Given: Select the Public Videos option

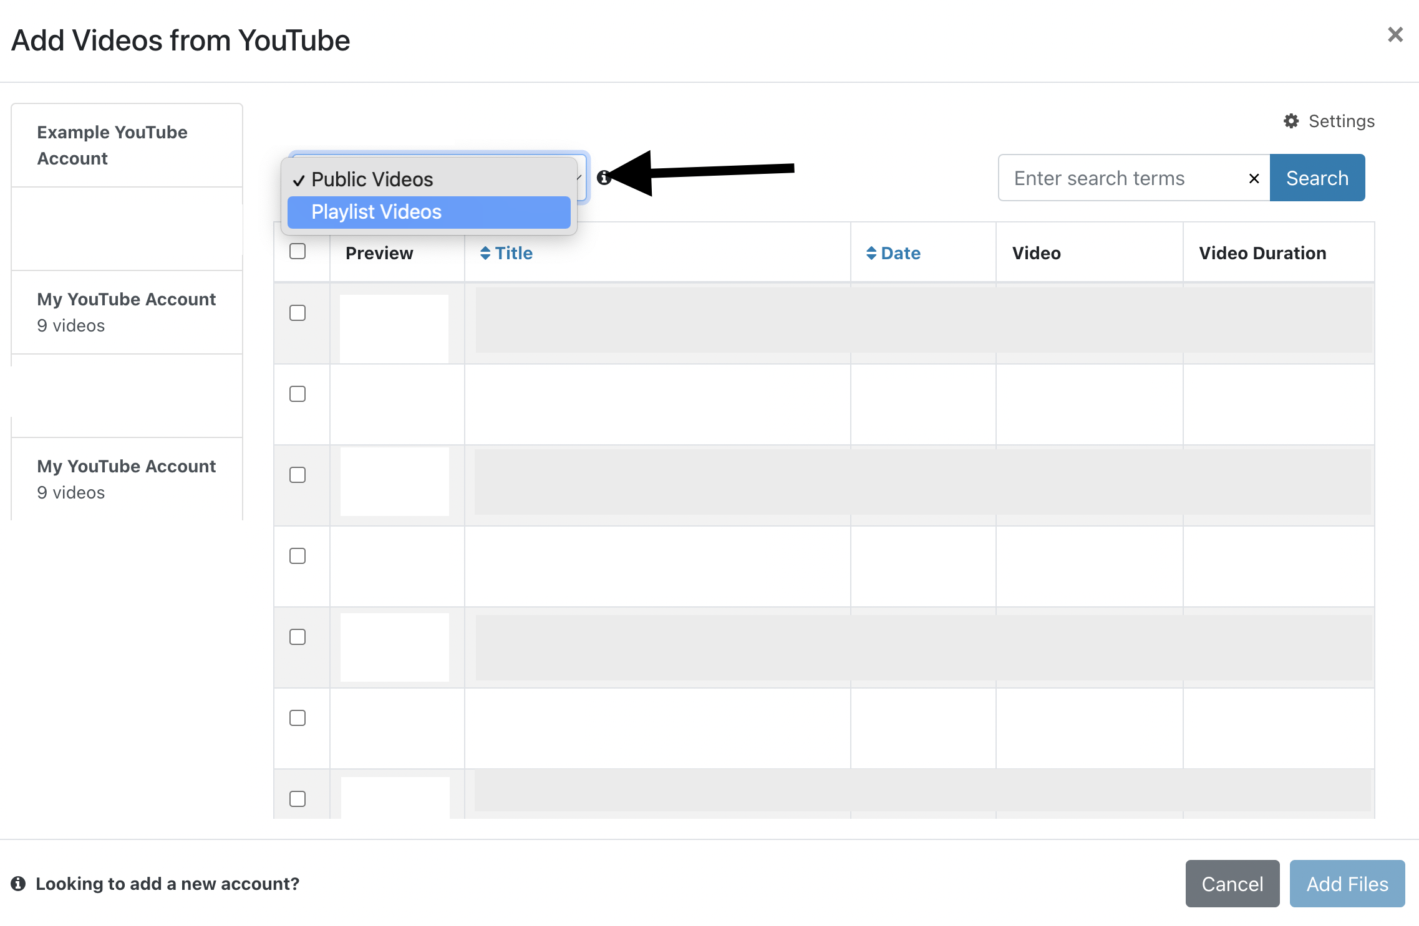Looking at the screenshot, I should coord(429,179).
